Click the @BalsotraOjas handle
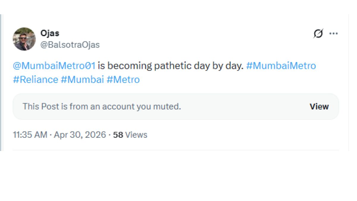Screen dimensions: 357x201 [x=70, y=45]
